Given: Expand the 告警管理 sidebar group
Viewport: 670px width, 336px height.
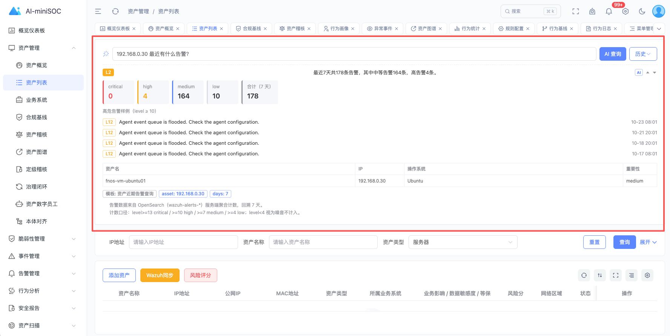Looking at the screenshot, I should 74,273.
